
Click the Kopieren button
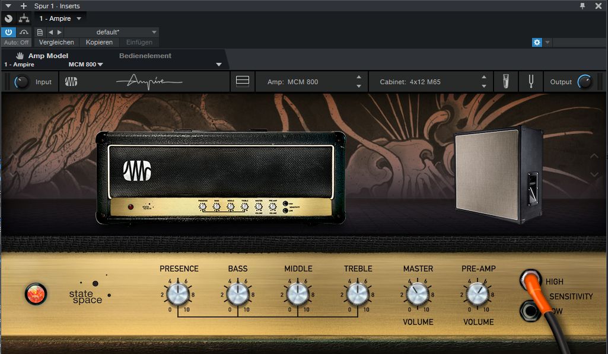pos(99,42)
